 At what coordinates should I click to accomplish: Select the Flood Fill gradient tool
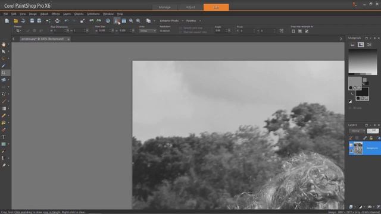point(4,108)
